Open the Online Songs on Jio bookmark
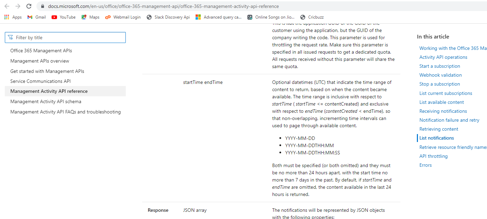 click(x=272, y=17)
